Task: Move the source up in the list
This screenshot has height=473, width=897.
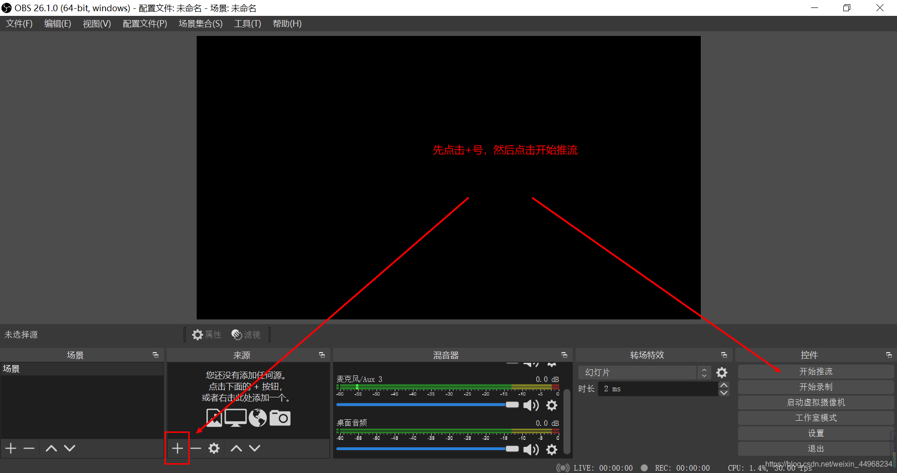Action: (236, 448)
